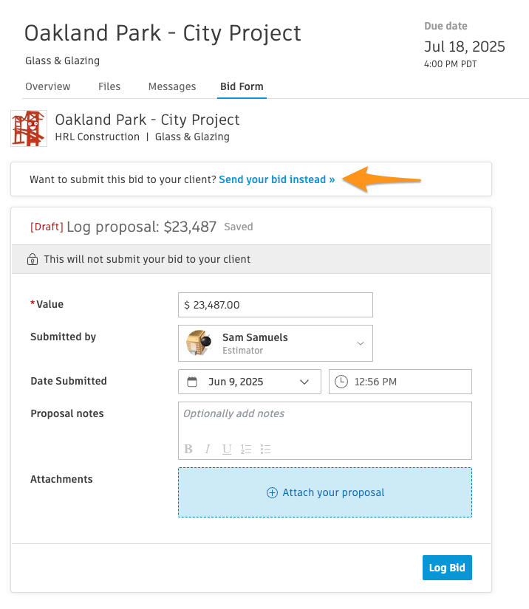
Task: Follow the Send your bid instead link
Action: tap(277, 179)
